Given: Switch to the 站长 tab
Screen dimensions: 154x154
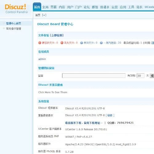Looking at the screenshot, I should coord(139,7).
